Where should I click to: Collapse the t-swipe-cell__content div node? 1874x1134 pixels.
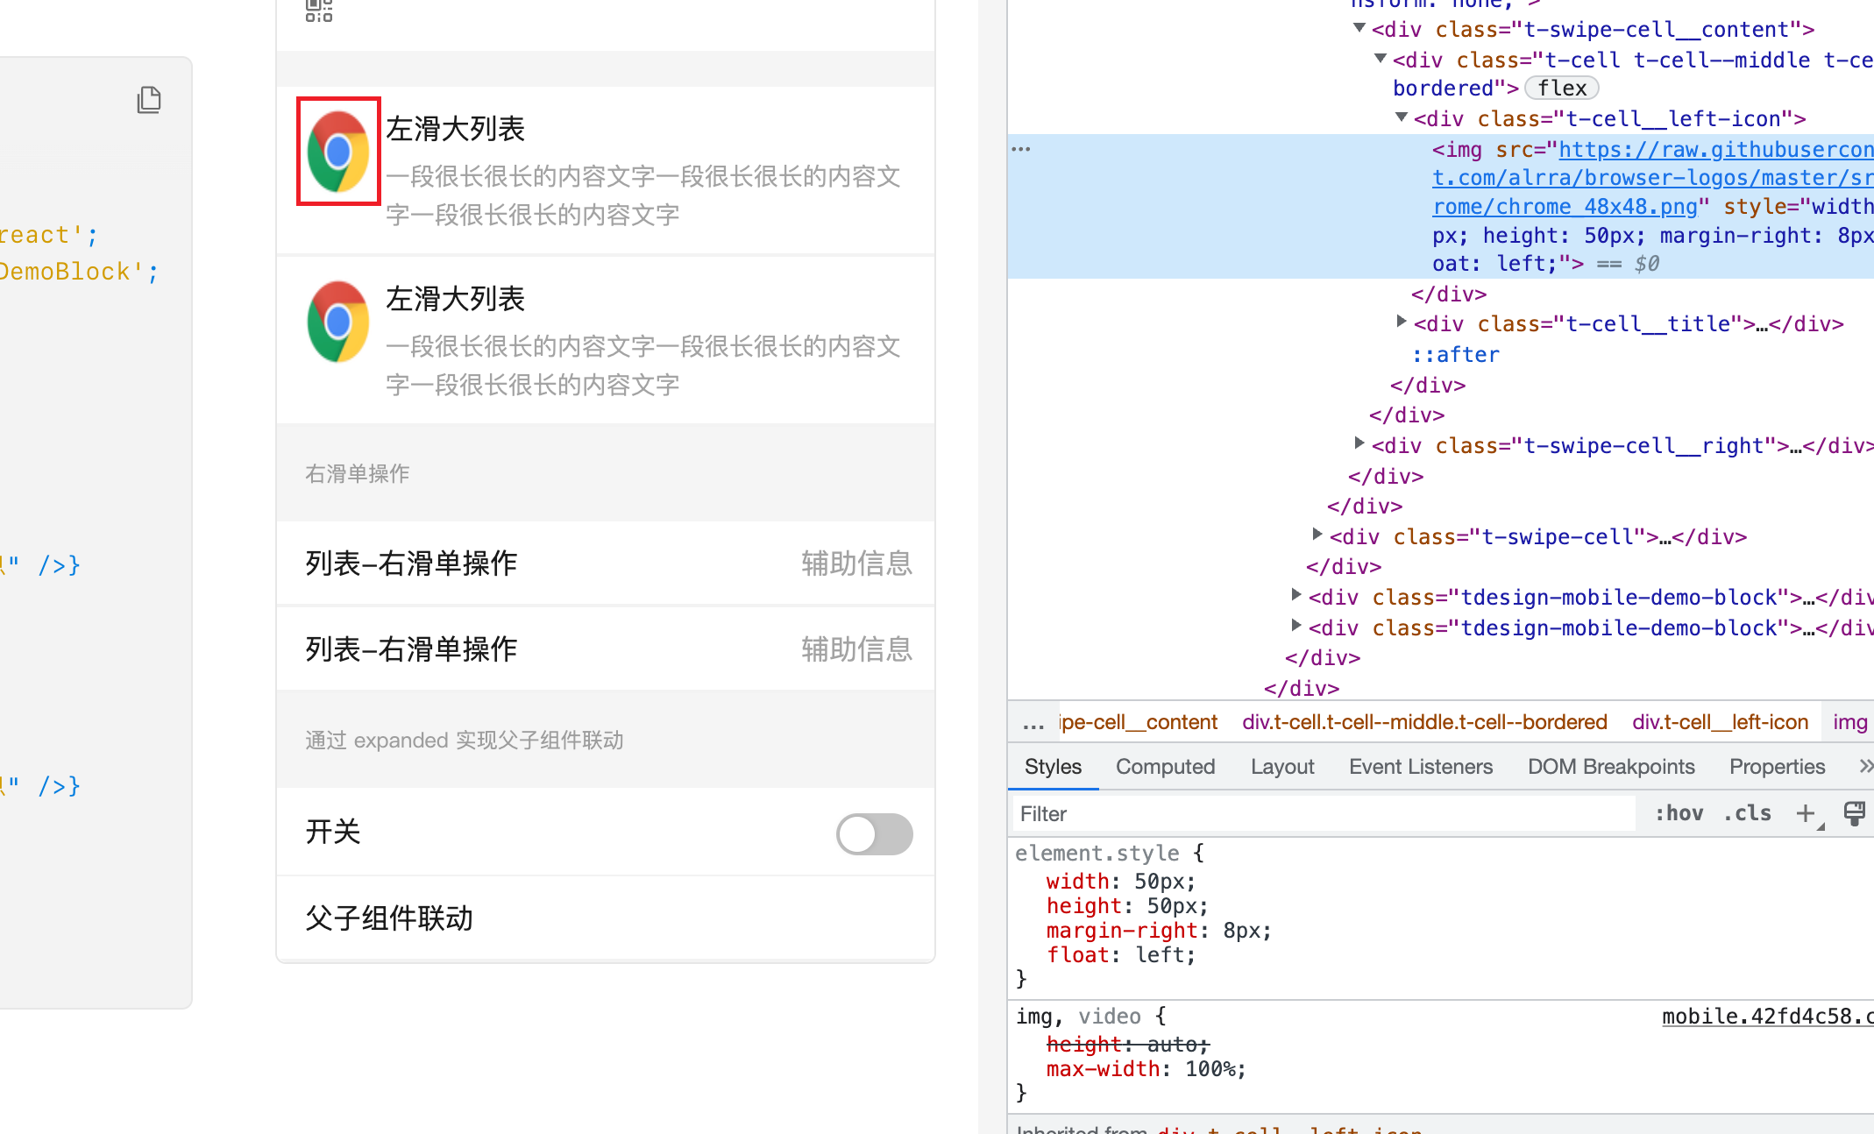1359,28
